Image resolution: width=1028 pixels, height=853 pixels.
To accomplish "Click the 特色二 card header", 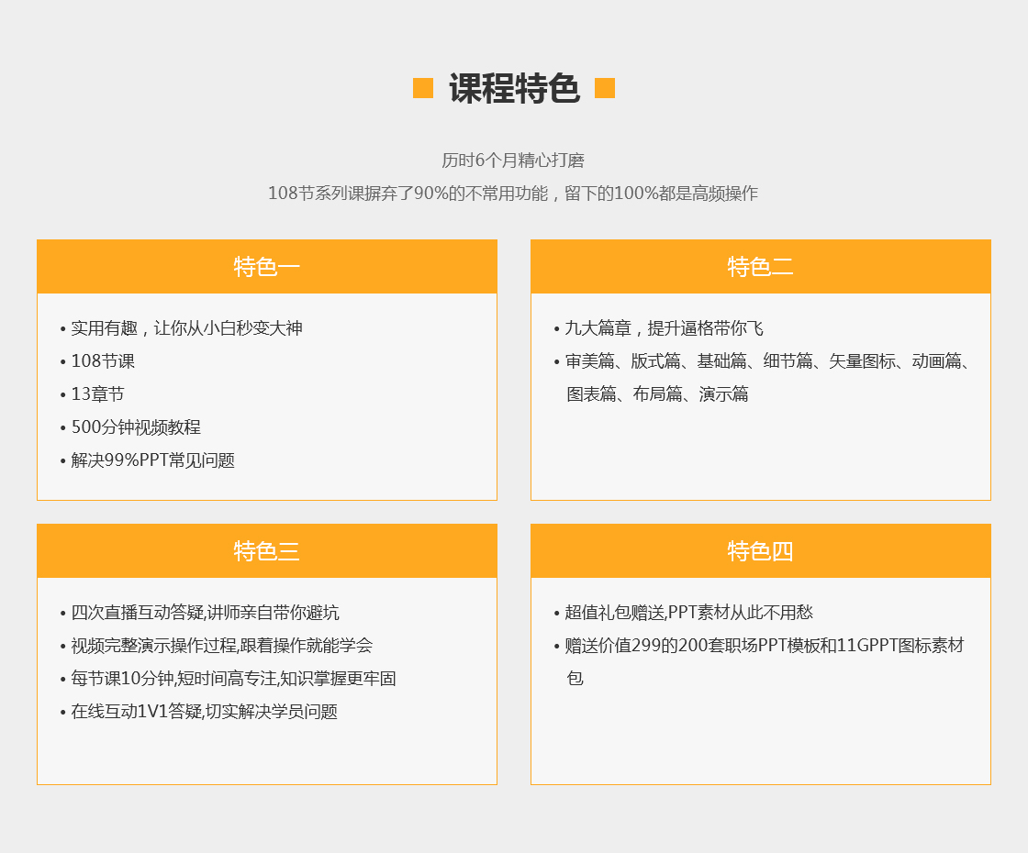I will tap(761, 267).
